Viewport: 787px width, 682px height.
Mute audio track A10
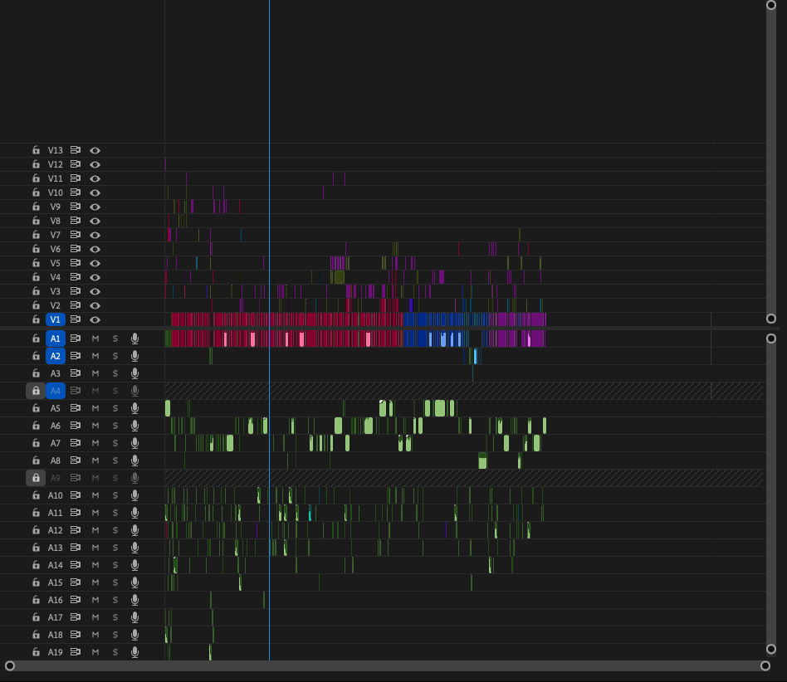pos(95,495)
